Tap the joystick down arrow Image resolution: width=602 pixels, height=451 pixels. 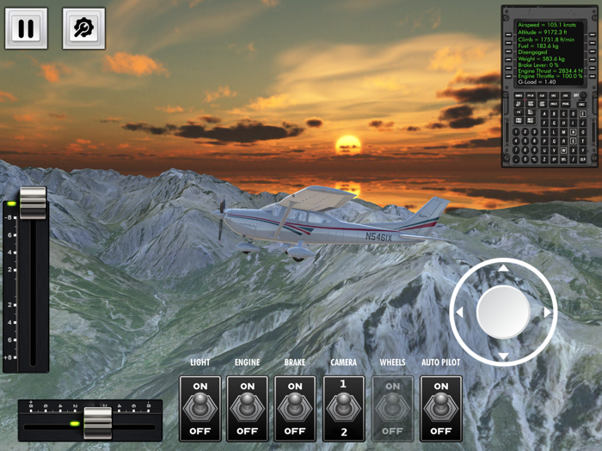point(503,357)
